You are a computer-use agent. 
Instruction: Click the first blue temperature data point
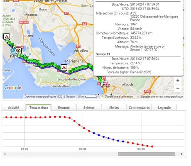pos(94,133)
